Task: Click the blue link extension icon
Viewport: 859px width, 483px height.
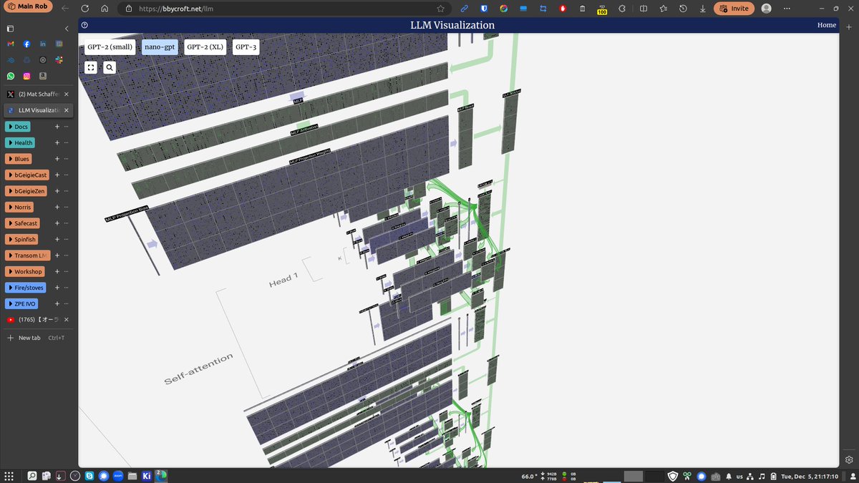Action: pyautogui.click(x=464, y=9)
